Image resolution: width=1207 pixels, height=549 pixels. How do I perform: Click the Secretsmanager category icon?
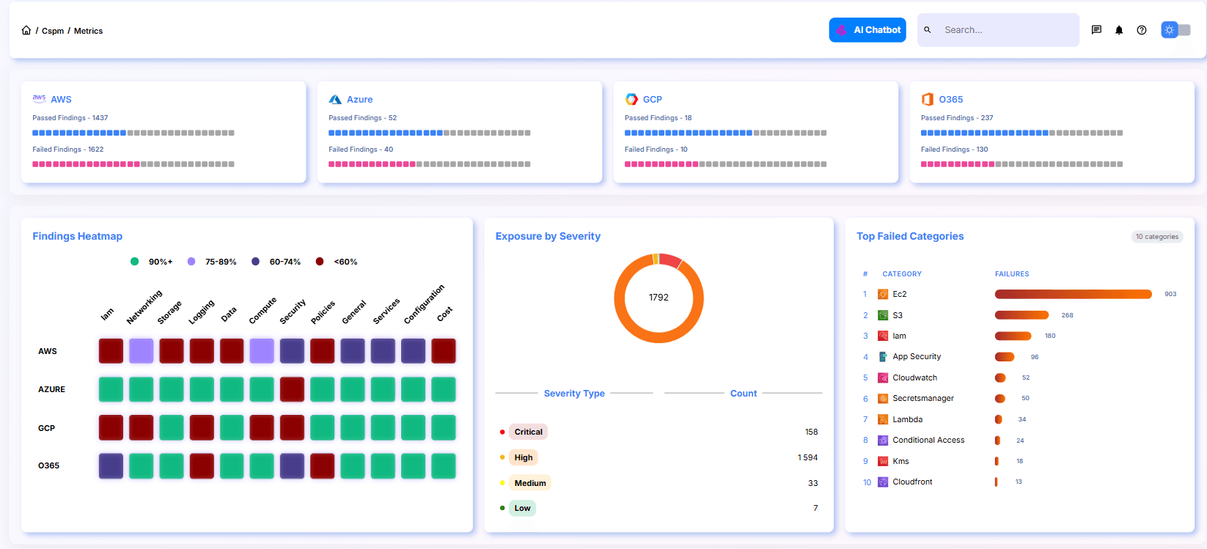[883, 399]
